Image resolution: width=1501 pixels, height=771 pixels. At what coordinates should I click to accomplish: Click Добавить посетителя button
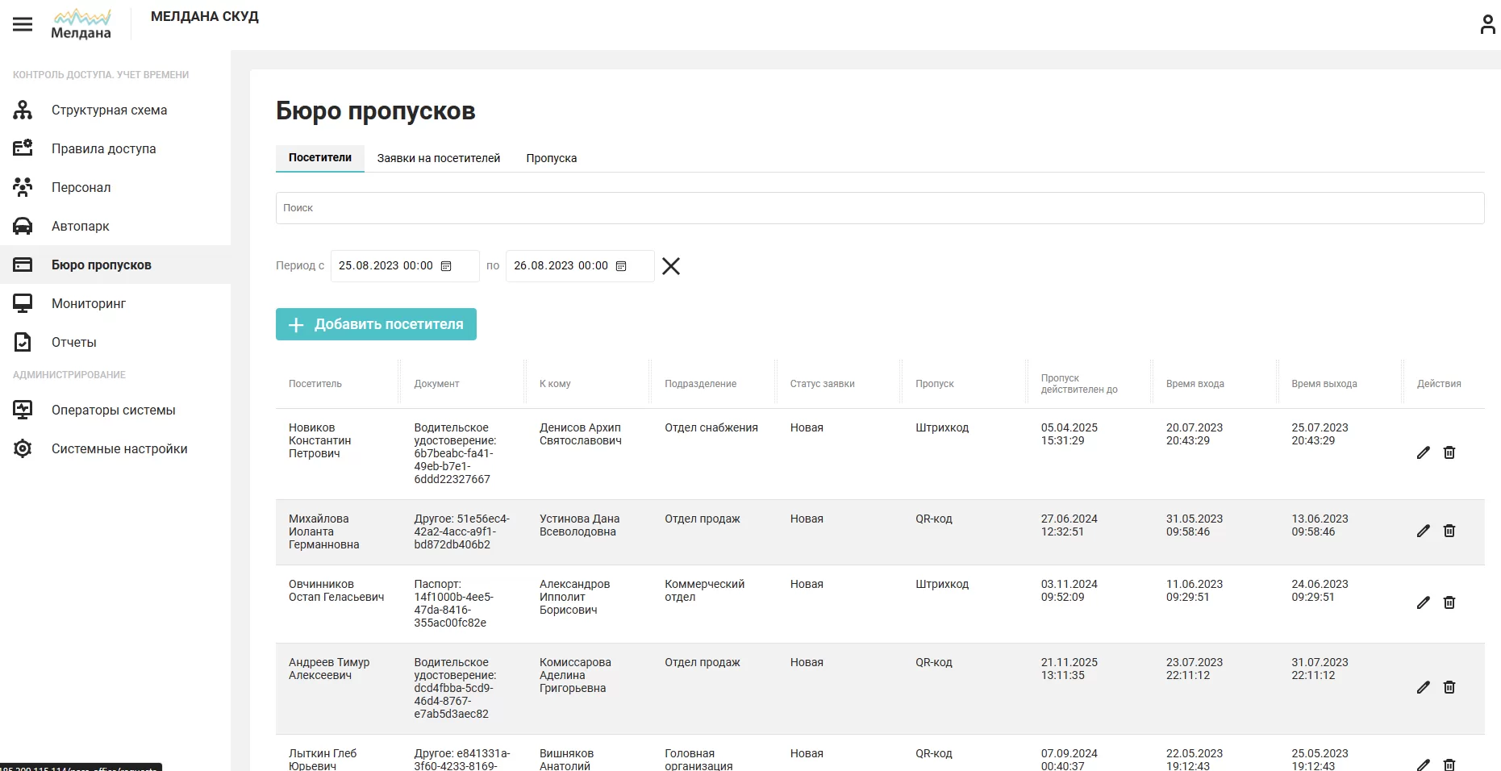coord(376,324)
